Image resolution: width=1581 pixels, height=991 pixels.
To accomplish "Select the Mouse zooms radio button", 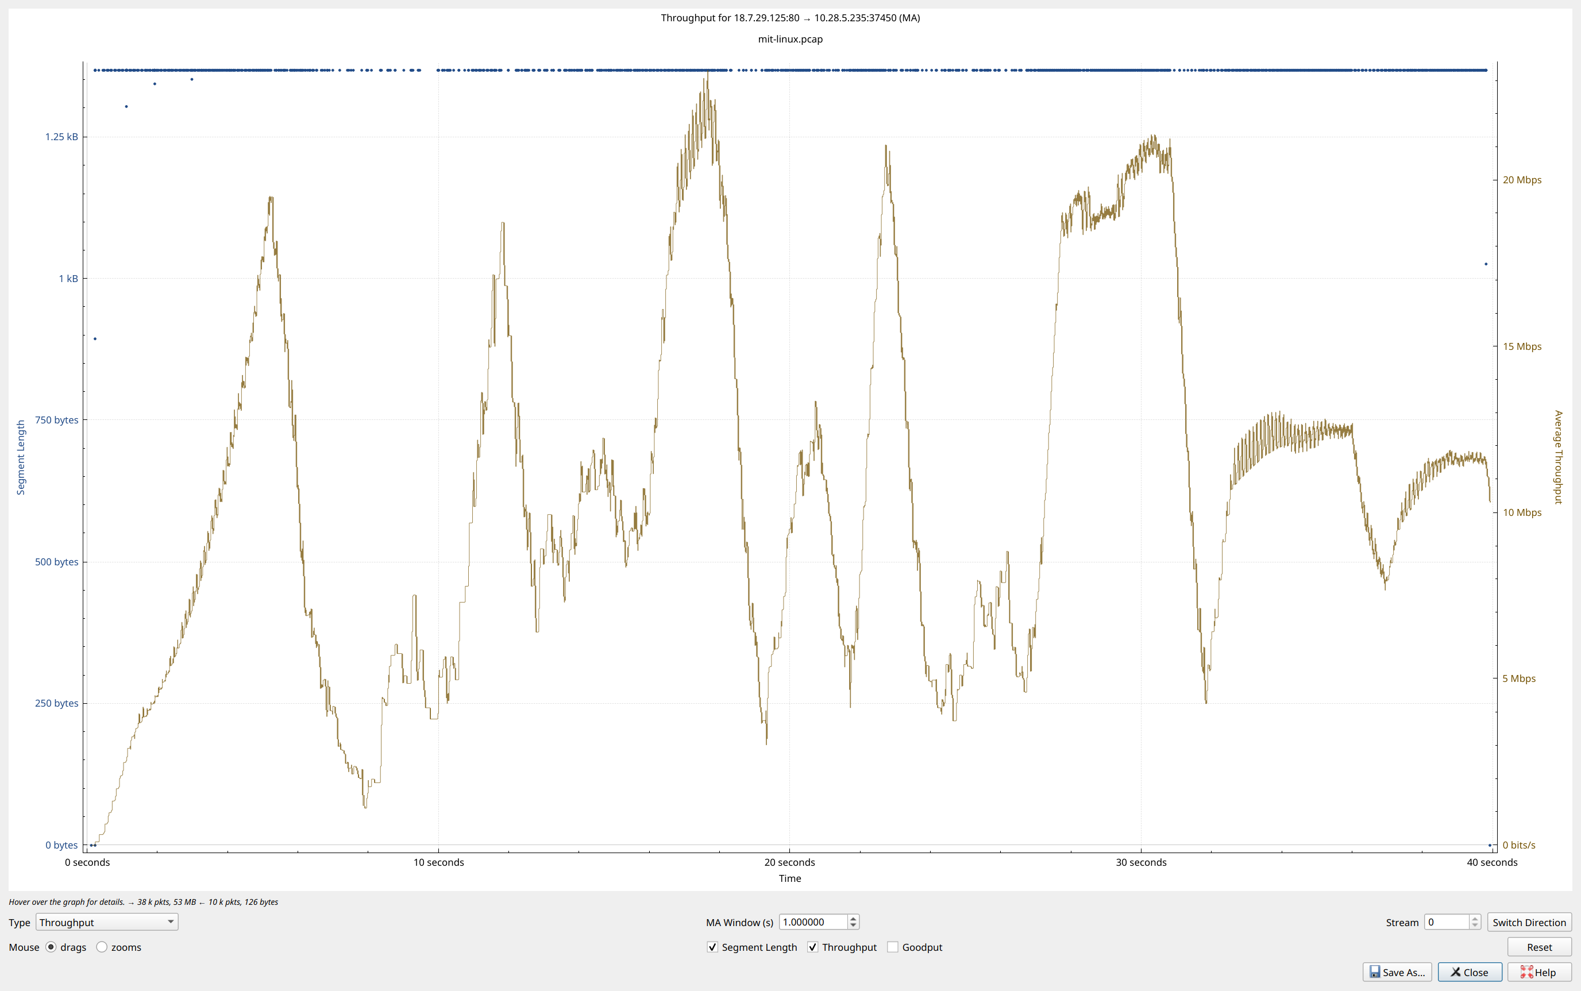I will pyautogui.click(x=102, y=947).
